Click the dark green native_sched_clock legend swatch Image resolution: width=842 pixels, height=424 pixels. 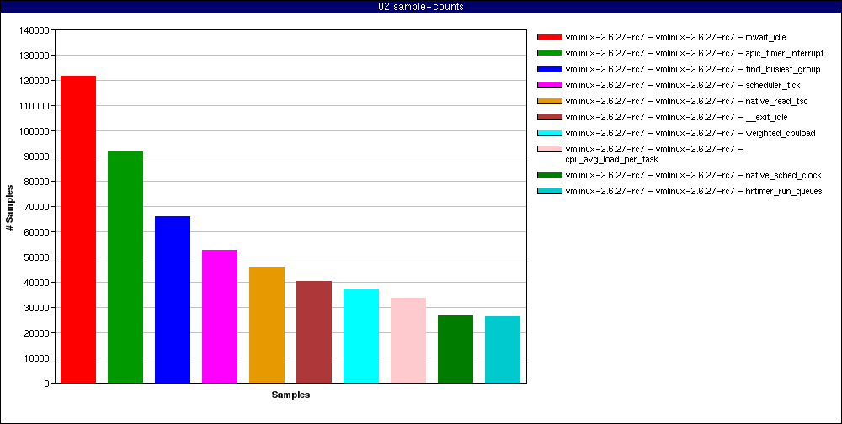tap(549, 176)
